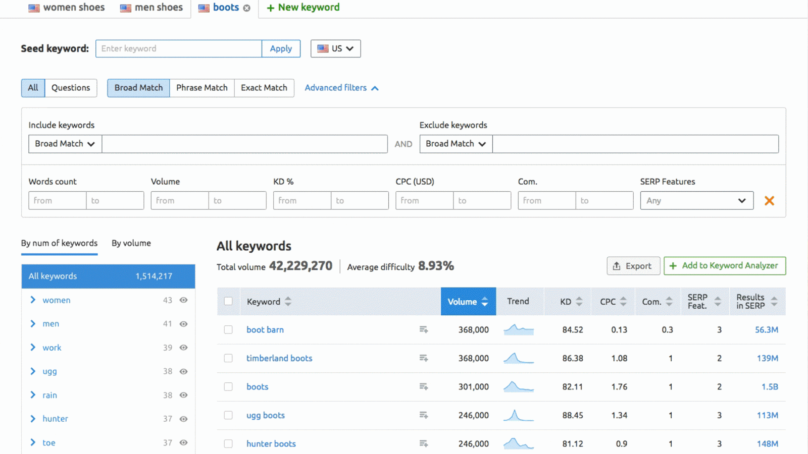Sort by the CPC column arrows
This screenshot has height=454, width=808.
coord(623,302)
